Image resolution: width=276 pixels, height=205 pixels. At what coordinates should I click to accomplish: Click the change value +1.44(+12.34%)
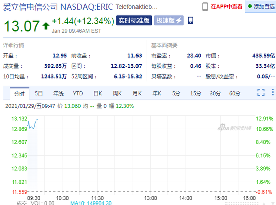click(83, 21)
